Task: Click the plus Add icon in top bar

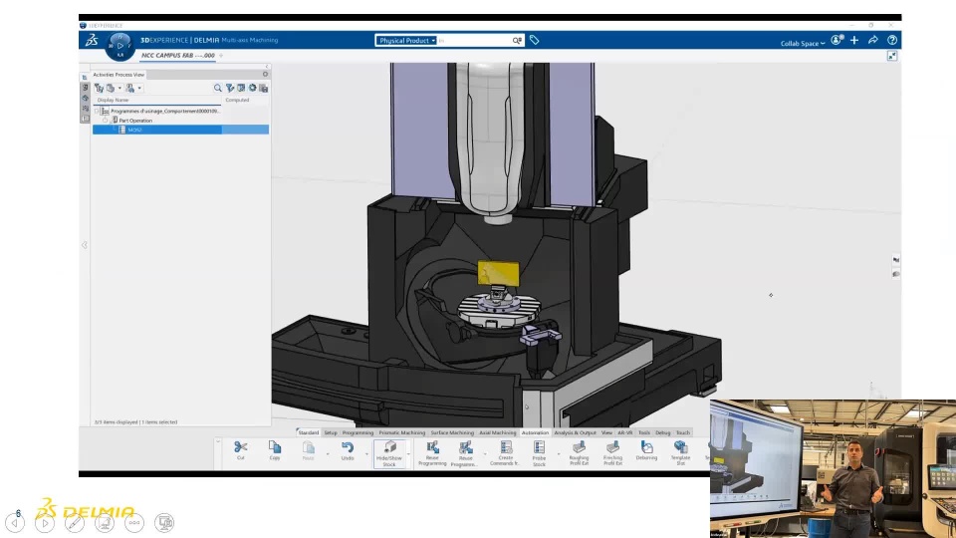Action: tap(854, 40)
